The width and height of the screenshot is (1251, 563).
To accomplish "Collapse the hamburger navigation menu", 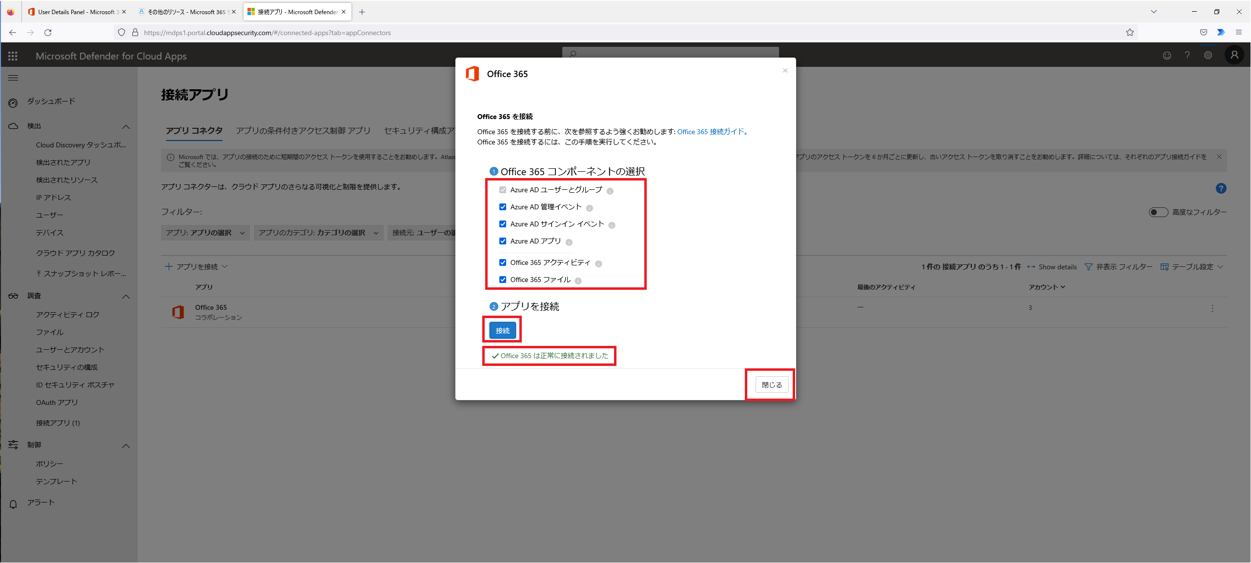I will click(13, 78).
